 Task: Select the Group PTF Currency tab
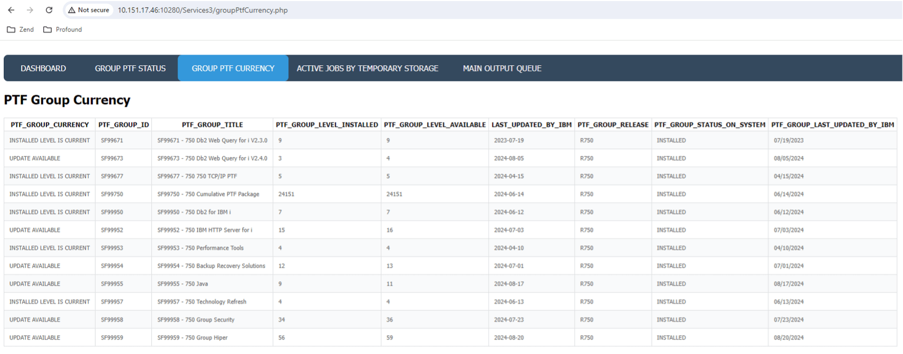tap(233, 69)
